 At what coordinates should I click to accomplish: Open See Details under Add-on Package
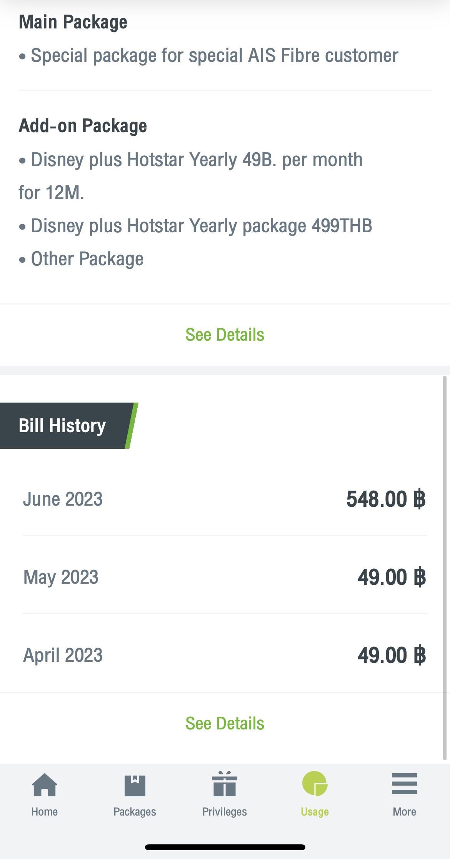[225, 335]
